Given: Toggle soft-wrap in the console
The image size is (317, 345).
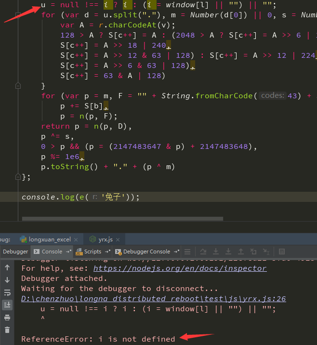Looking at the screenshot, I should [7, 292].
